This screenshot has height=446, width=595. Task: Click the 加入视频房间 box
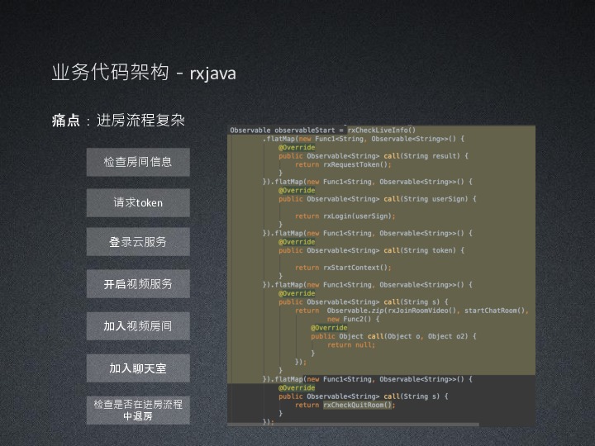(138, 326)
